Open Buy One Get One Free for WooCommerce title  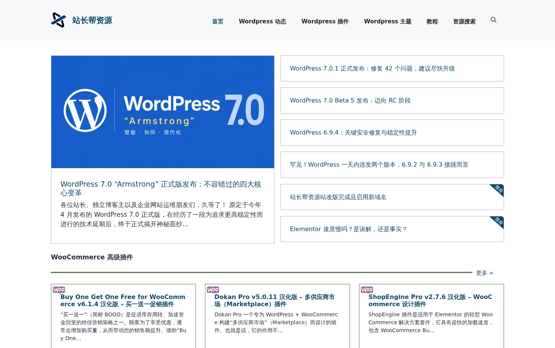pyautogui.click(x=123, y=300)
